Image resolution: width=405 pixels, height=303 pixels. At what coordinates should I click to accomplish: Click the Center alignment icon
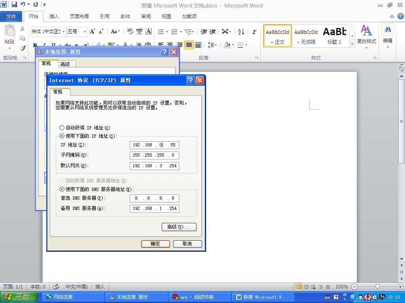click(170, 45)
